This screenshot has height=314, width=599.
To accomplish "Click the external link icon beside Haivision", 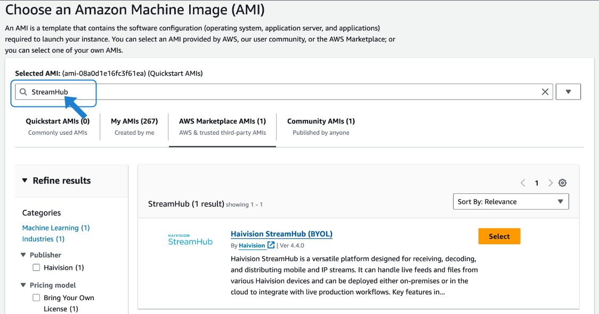I will pyautogui.click(x=271, y=245).
